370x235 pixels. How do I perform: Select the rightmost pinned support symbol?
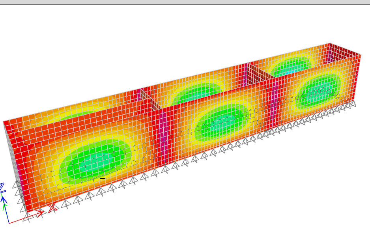pos(352,104)
